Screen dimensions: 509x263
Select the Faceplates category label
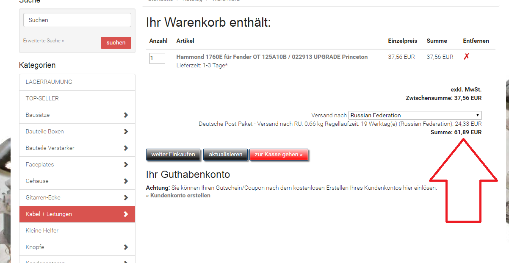(x=40, y=165)
